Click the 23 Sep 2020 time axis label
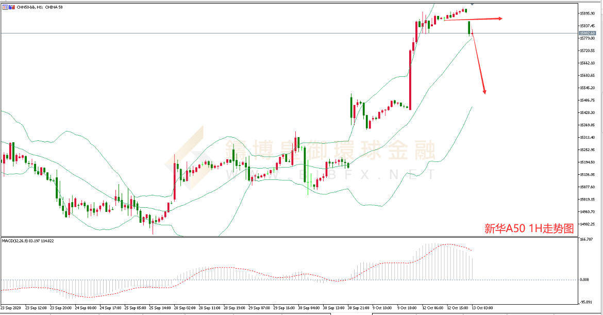 coord(11,308)
